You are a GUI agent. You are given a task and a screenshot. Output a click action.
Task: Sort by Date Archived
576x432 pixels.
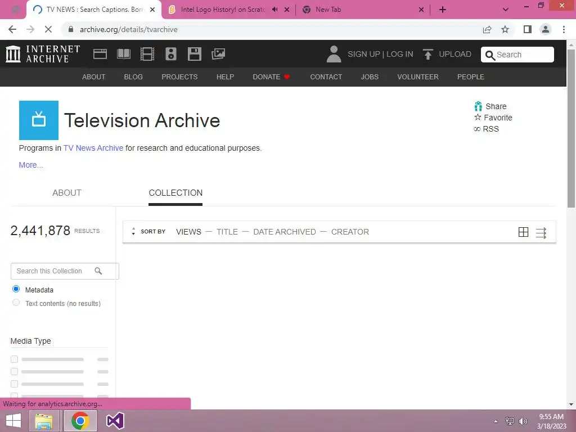click(284, 232)
